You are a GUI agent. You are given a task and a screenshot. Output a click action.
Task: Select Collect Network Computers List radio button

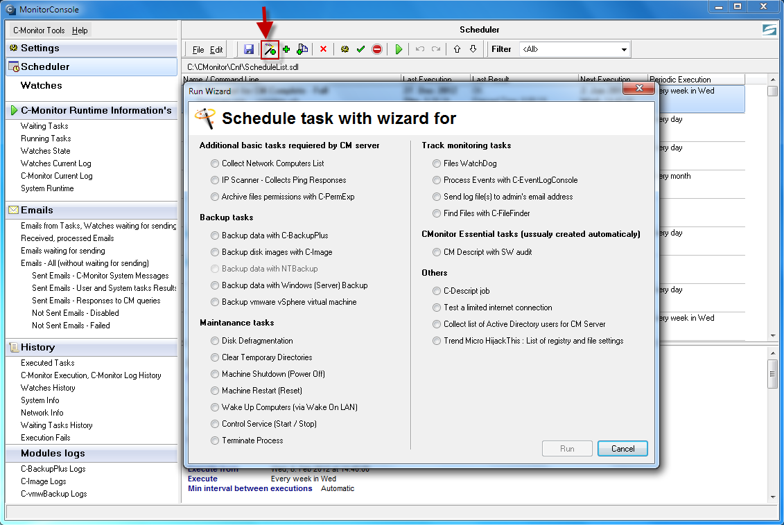point(214,163)
